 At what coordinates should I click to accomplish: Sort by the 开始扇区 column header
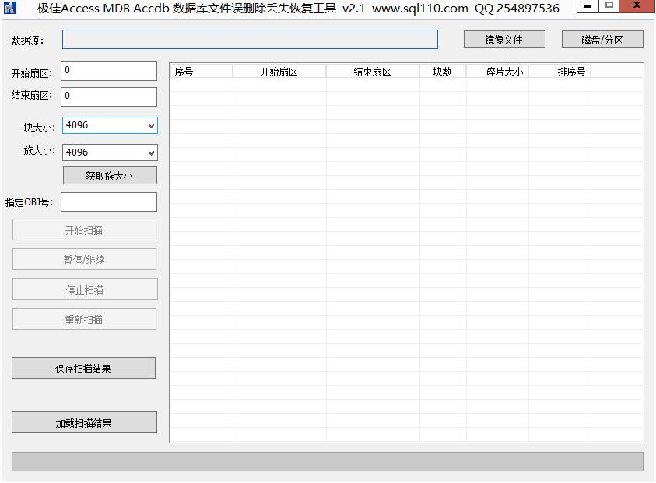point(279,72)
